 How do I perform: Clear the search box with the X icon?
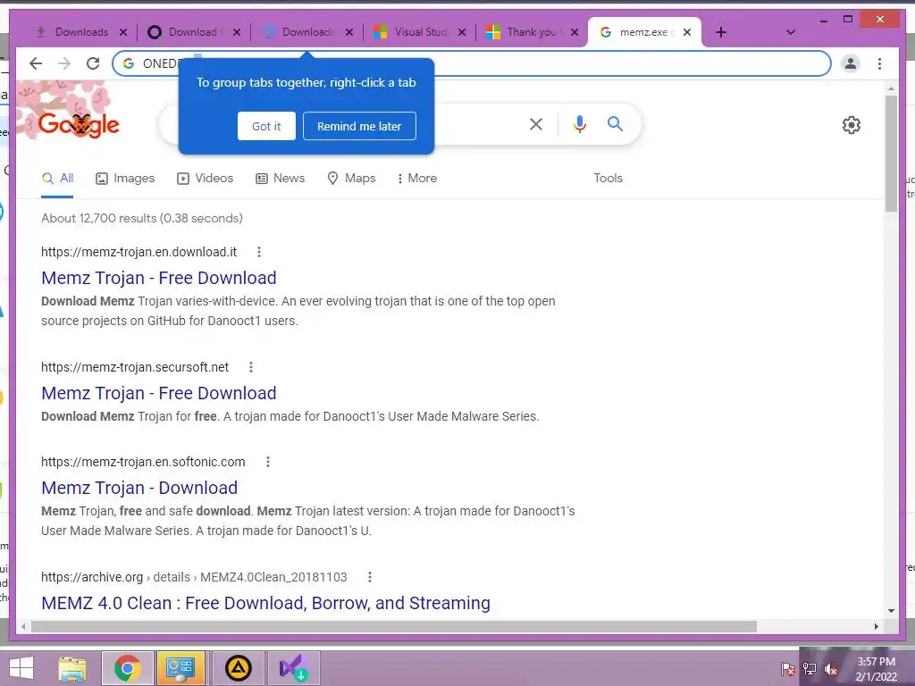[x=536, y=123]
